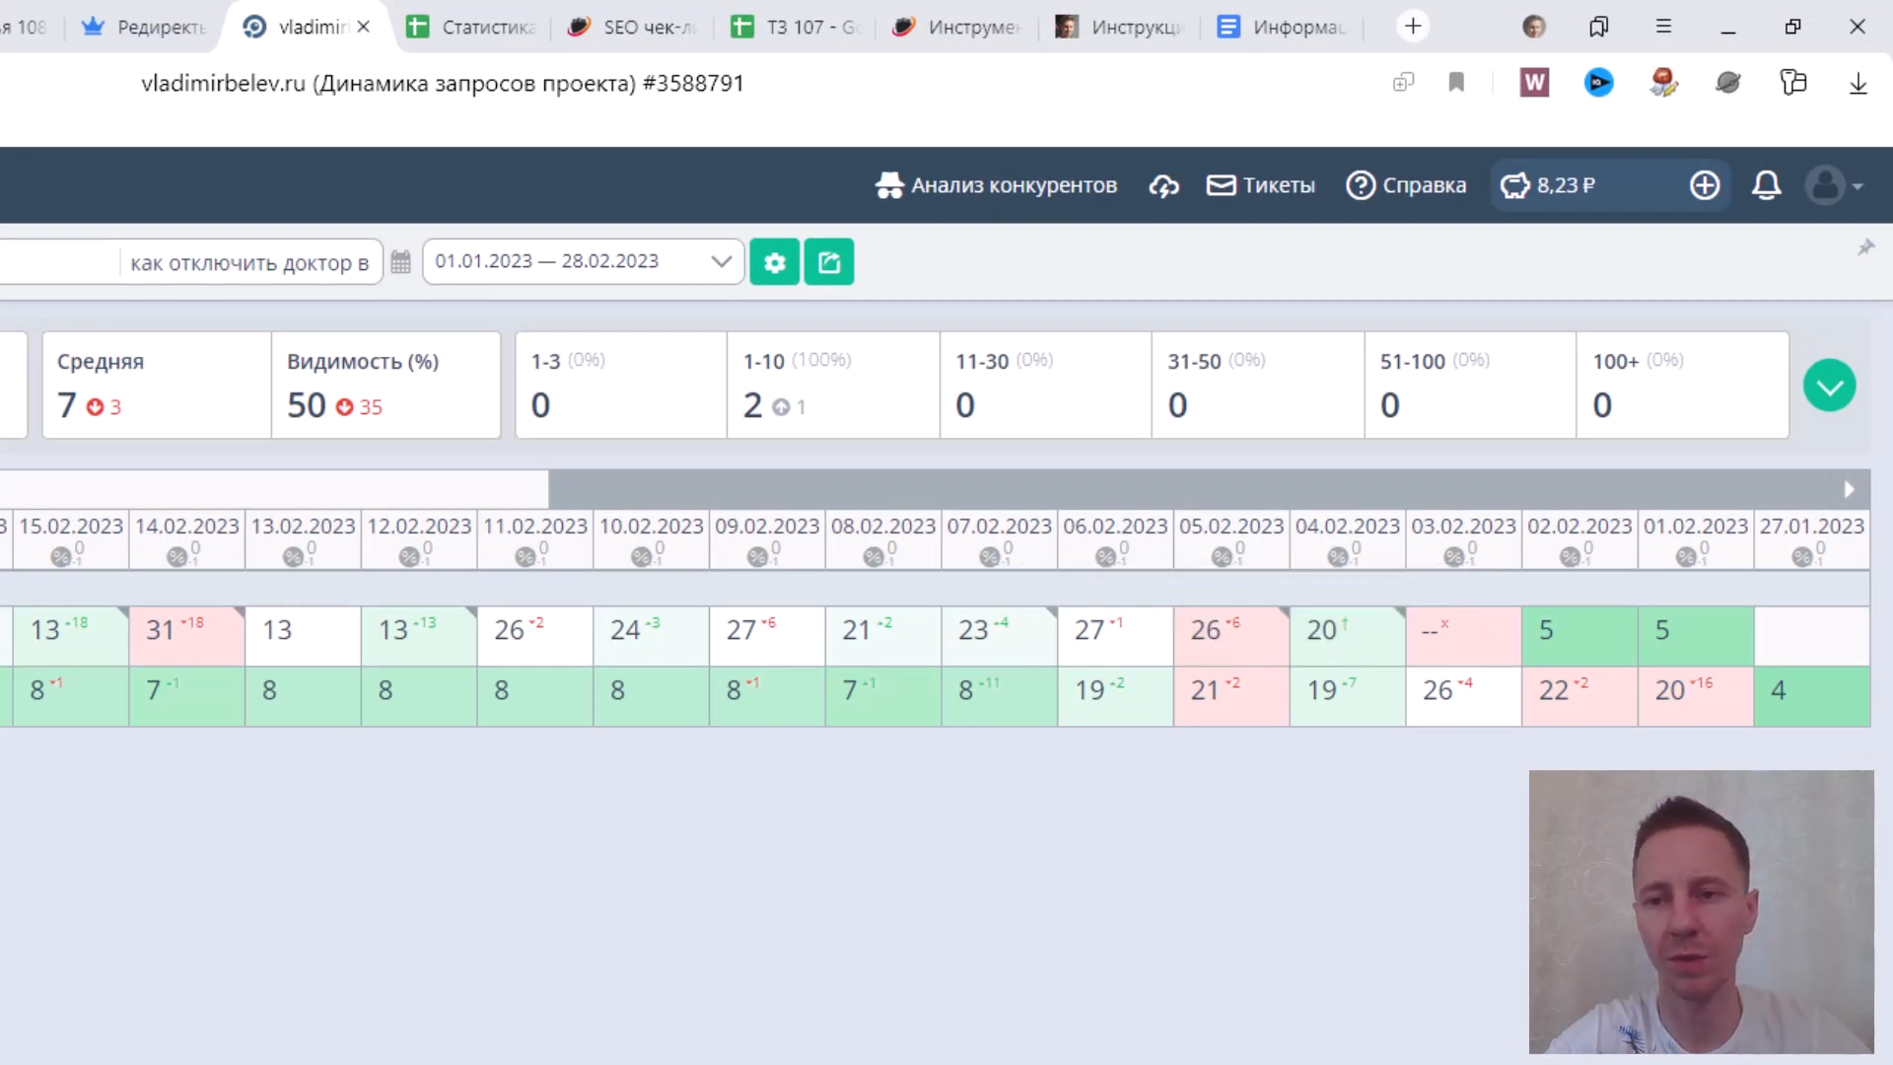Click the green export share button
This screenshot has height=1065, width=1893.
coord(829,262)
